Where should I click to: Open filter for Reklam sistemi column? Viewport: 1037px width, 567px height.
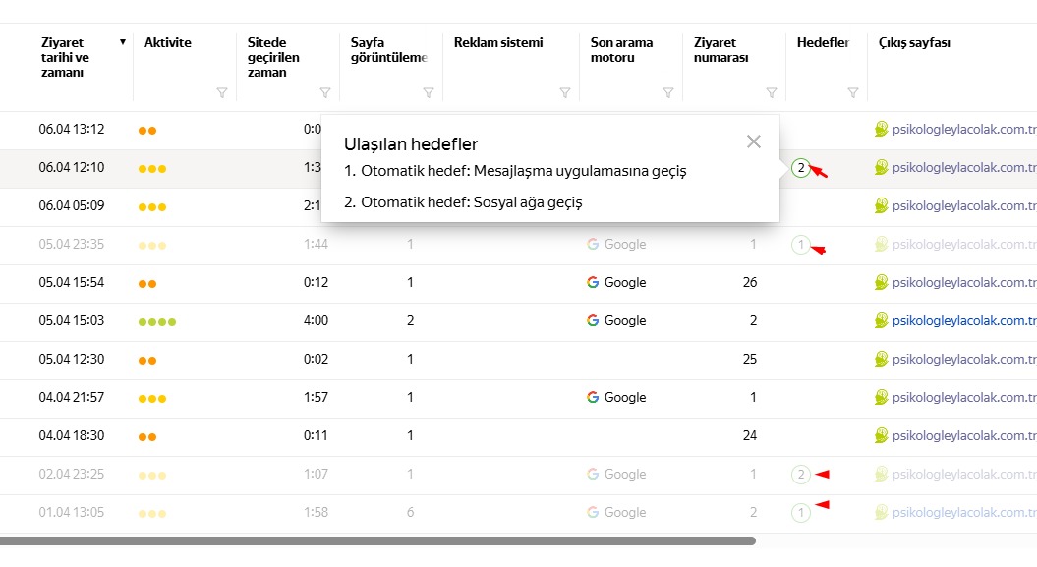[564, 93]
